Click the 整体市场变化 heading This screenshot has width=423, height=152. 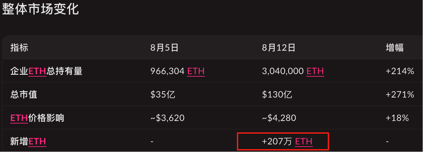[40, 9]
